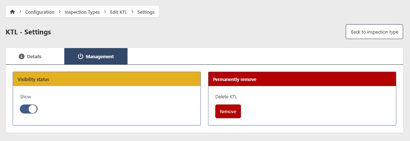Click the Visibility status panel header
This screenshot has height=141, width=410.
(x=107, y=79)
